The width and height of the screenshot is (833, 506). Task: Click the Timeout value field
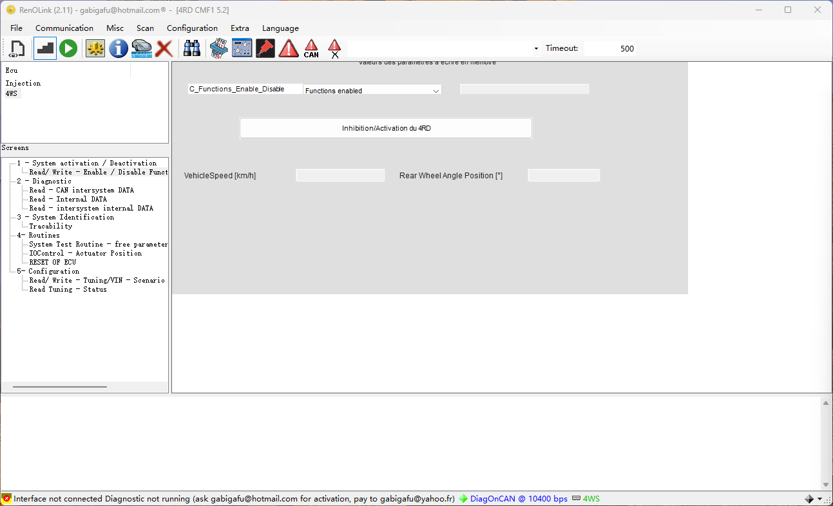coord(609,48)
